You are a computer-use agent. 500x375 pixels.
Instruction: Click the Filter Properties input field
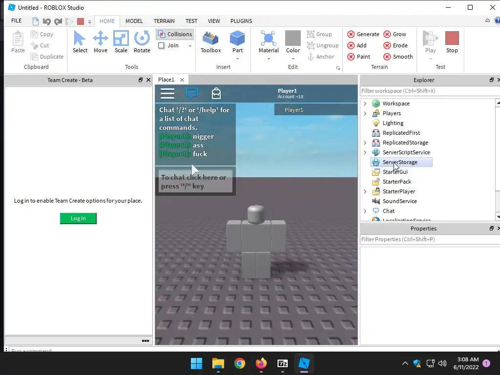click(430, 239)
